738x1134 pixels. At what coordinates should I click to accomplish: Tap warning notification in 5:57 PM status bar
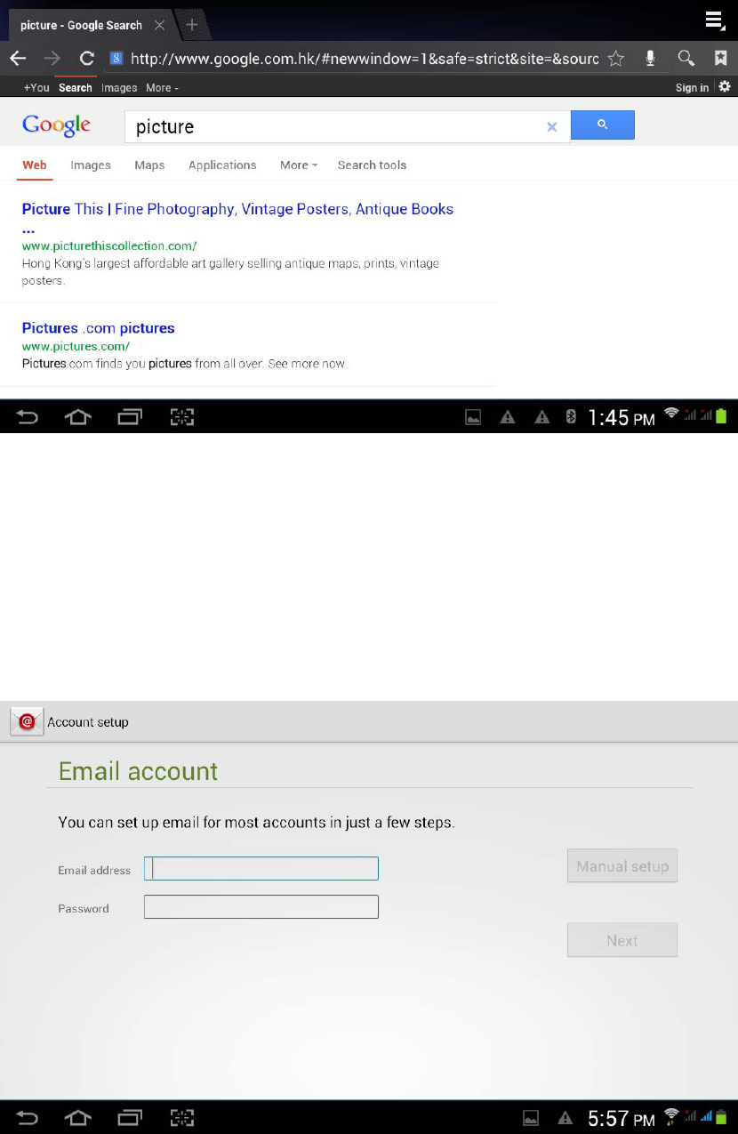(x=564, y=1118)
